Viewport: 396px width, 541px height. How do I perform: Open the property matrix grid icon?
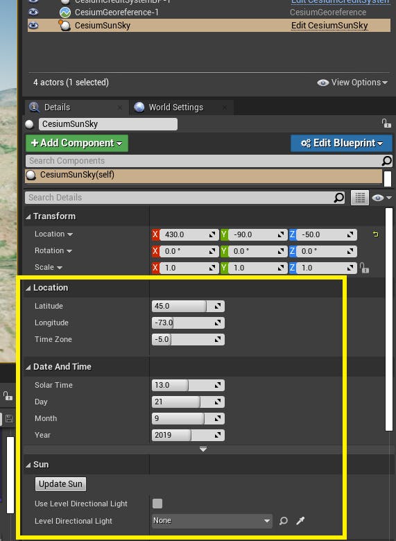360,198
